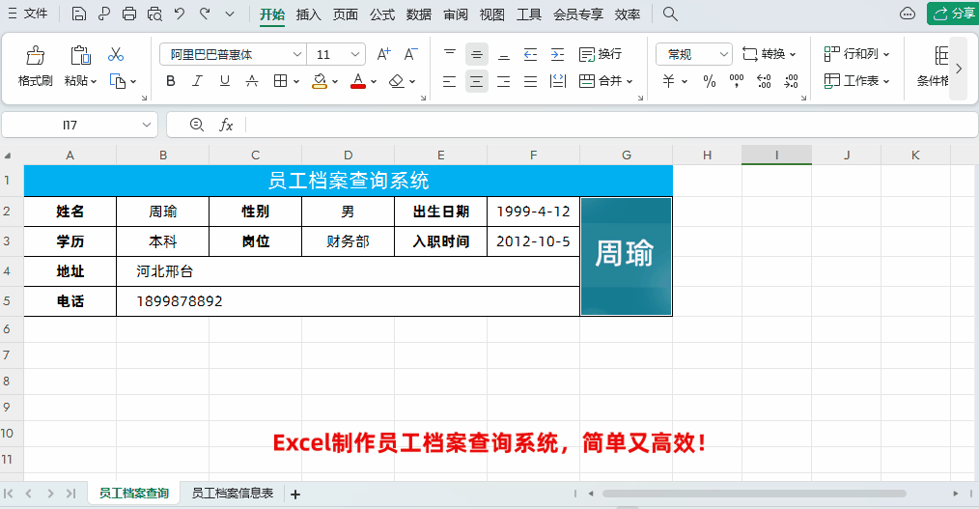Apply justify alignment
The width and height of the screenshot is (979, 509).
[531, 81]
